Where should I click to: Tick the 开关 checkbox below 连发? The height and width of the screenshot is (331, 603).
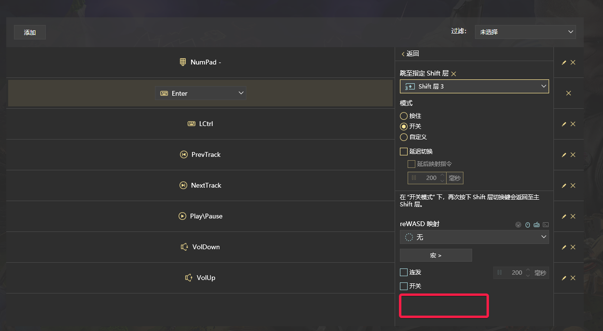click(x=404, y=286)
